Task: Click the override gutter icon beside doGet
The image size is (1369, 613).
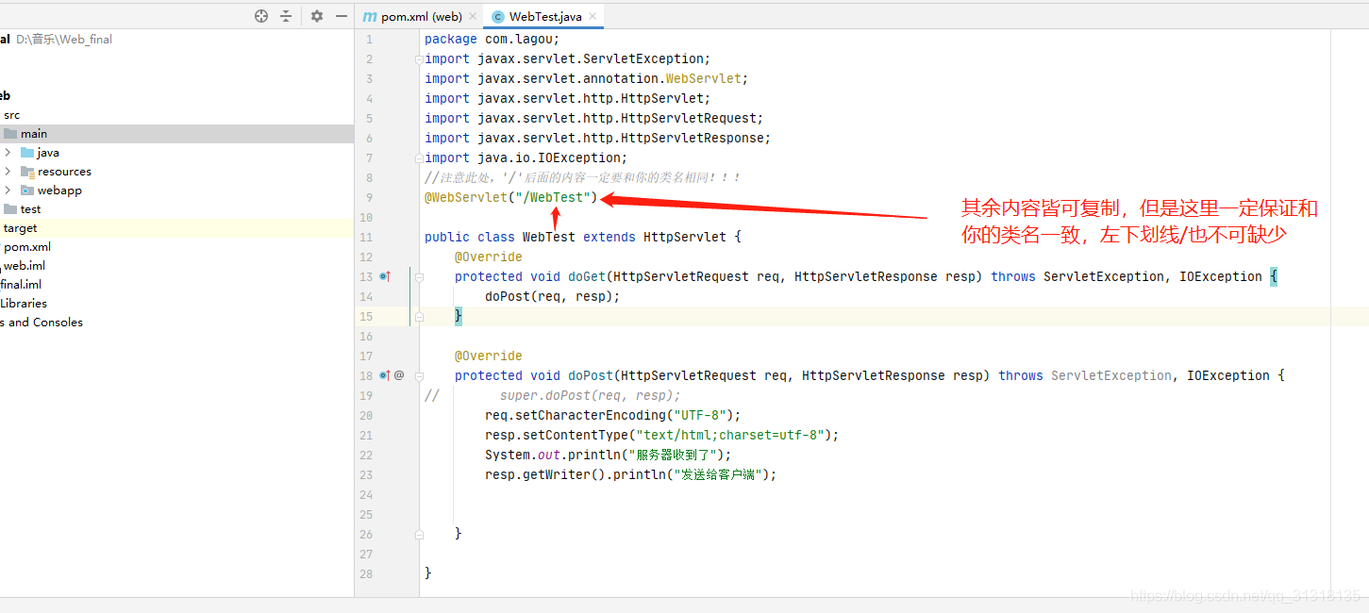Action: pos(384,276)
